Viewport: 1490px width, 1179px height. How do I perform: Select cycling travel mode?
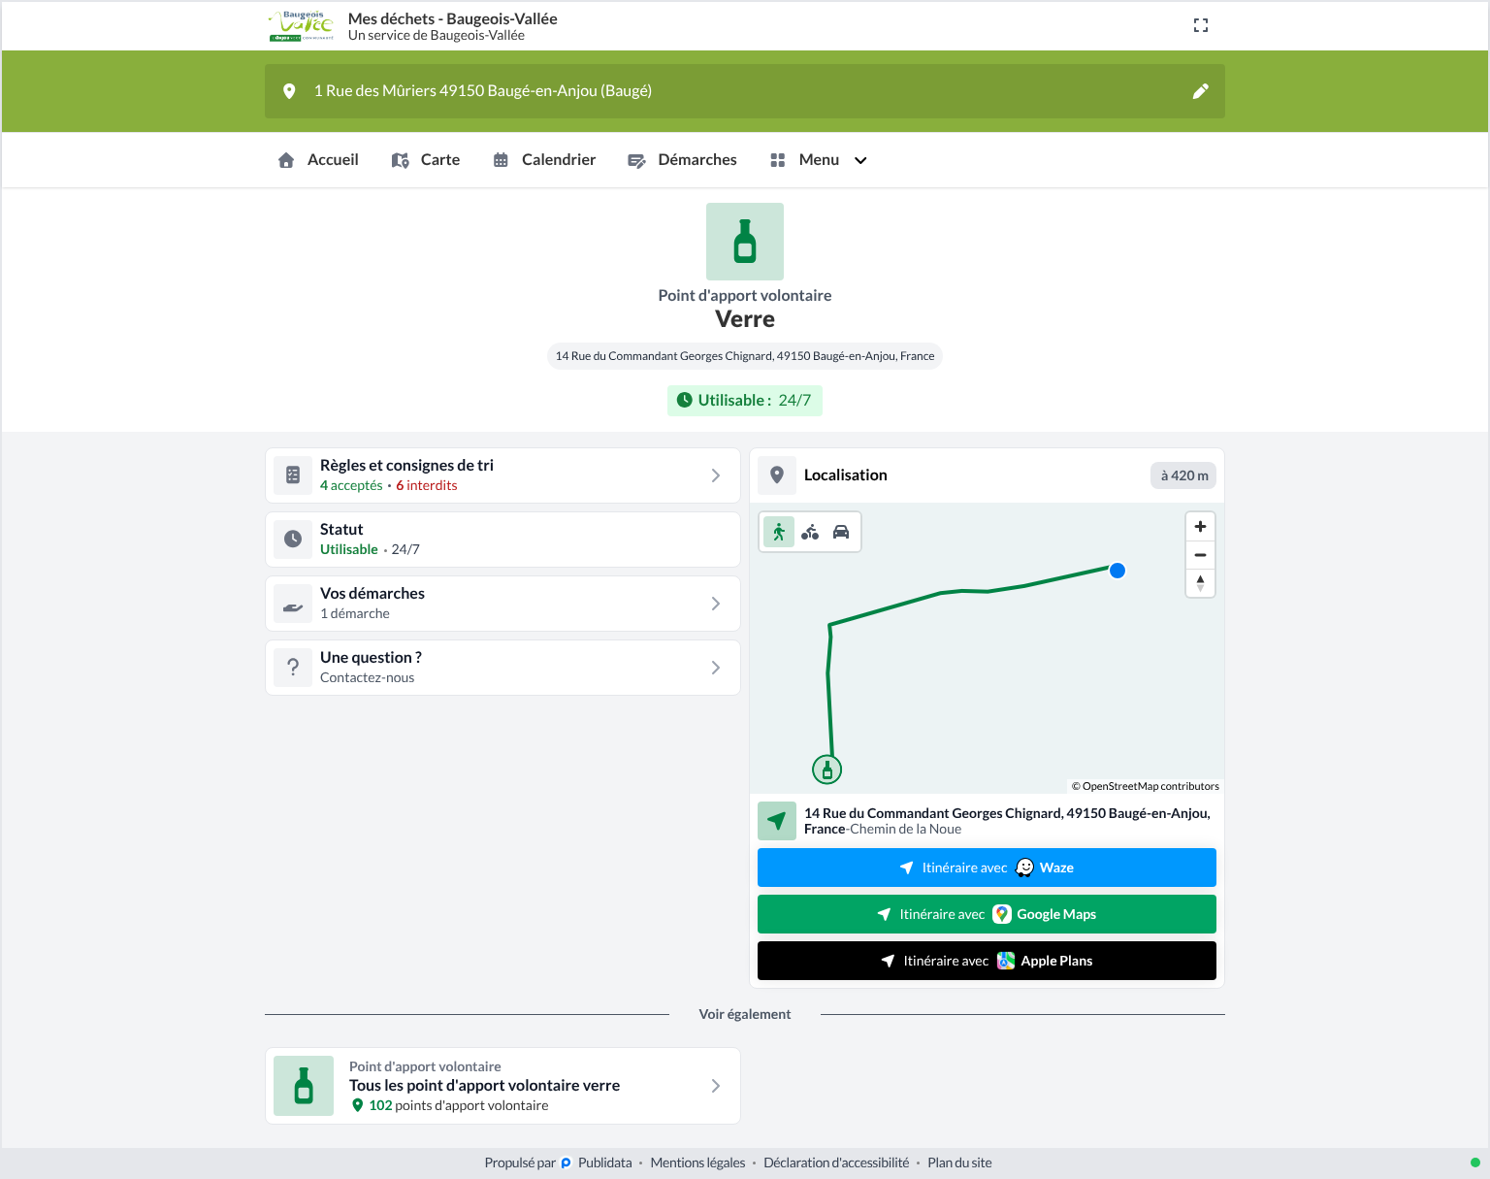tap(810, 532)
